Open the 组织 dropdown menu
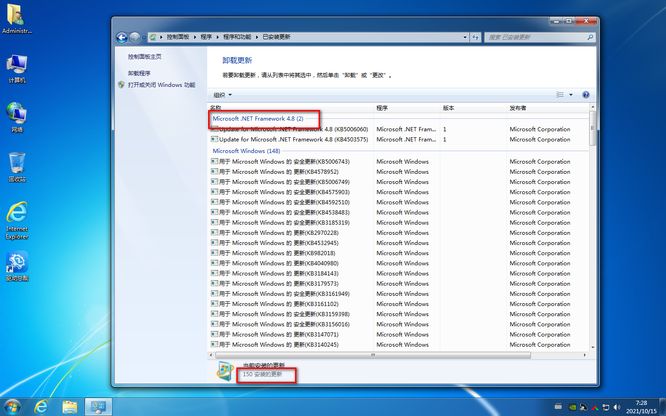The height and width of the screenshot is (416, 666). (222, 95)
